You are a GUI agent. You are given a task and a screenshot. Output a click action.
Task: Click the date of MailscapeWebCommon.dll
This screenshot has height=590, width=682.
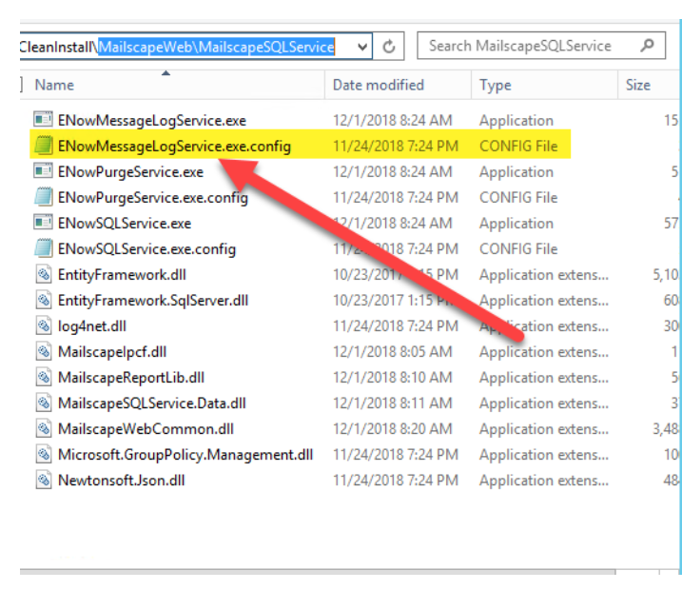point(392,428)
